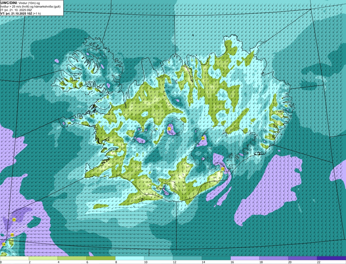346x264 pixels.
Task: Pick the 2–4 m/s light yellow-green scale swatch
Action: [x=43, y=258]
